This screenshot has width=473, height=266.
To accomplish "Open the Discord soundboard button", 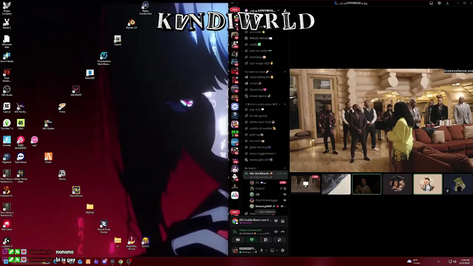I will click(279, 240).
